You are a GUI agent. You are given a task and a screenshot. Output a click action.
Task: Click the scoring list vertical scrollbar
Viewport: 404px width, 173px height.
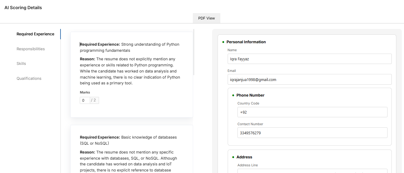click(194, 52)
